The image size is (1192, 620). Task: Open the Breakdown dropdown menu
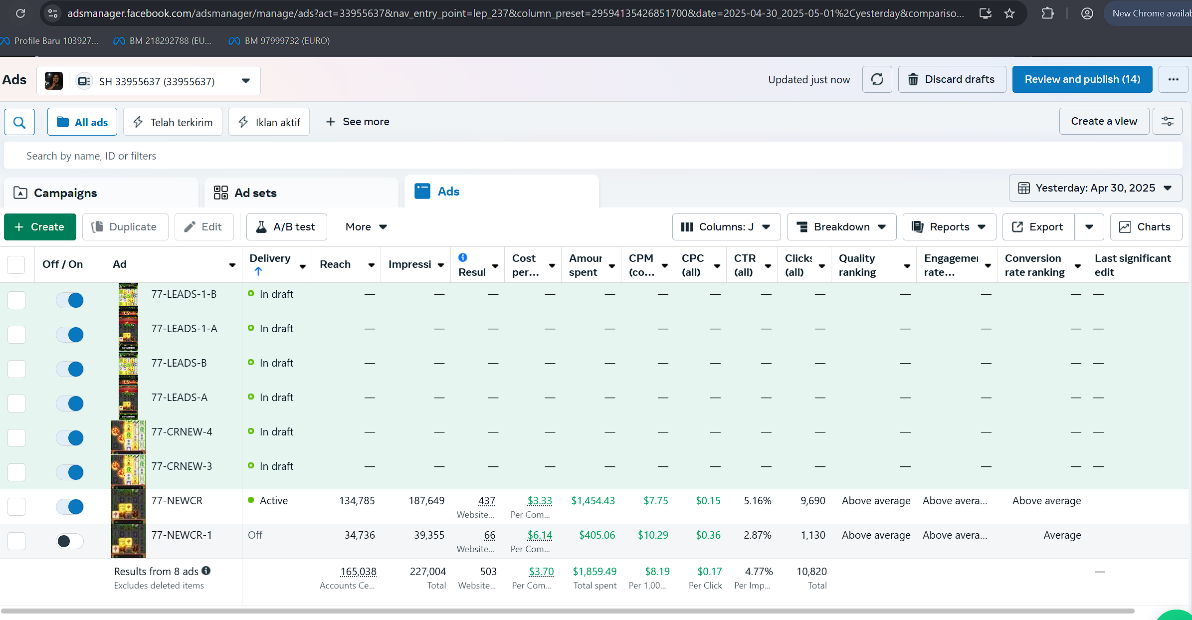(841, 227)
